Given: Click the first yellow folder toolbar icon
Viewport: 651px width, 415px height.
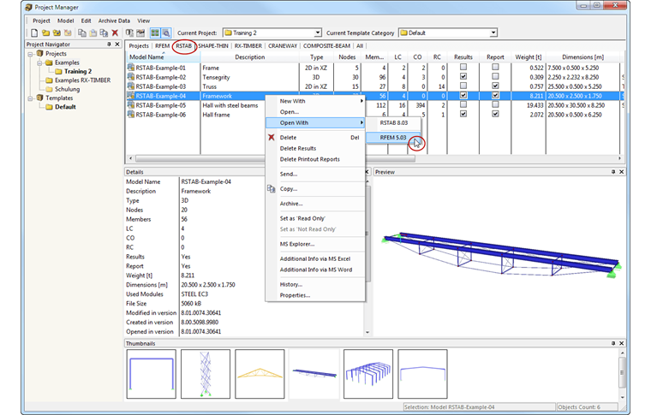Looking at the screenshot, I should pyautogui.click(x=45, y=33).
